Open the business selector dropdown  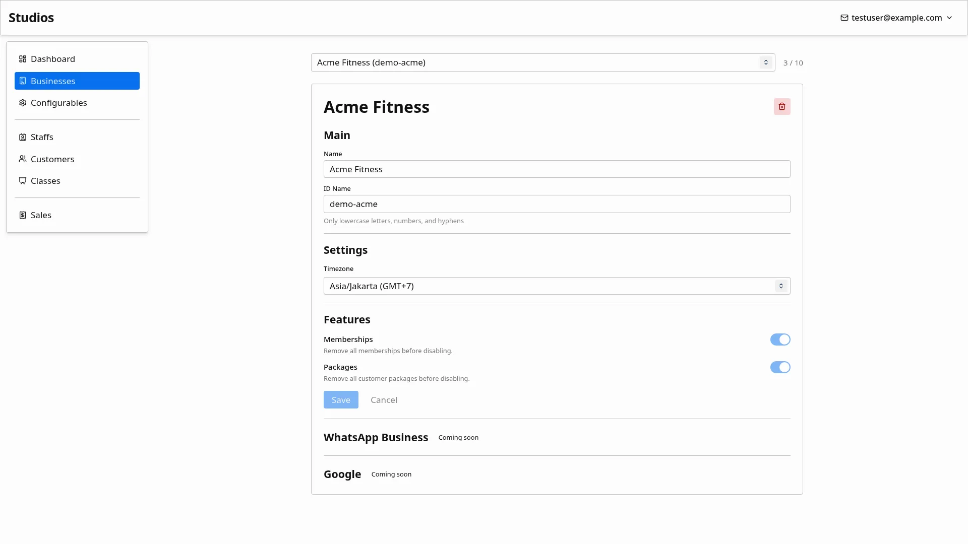click(x=543, y=62)
